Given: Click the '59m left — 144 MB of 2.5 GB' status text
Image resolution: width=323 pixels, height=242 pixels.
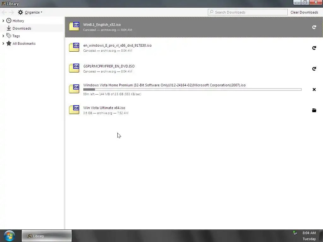Looking at the screenshot, I should tap(112, 94).
